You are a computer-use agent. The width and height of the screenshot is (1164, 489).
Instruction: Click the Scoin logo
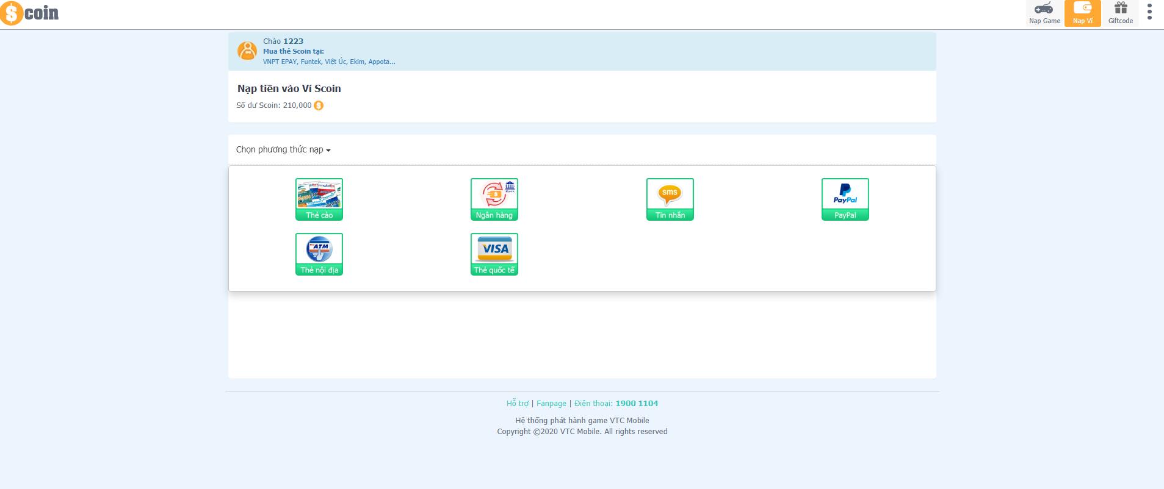[x=30, y=13]
